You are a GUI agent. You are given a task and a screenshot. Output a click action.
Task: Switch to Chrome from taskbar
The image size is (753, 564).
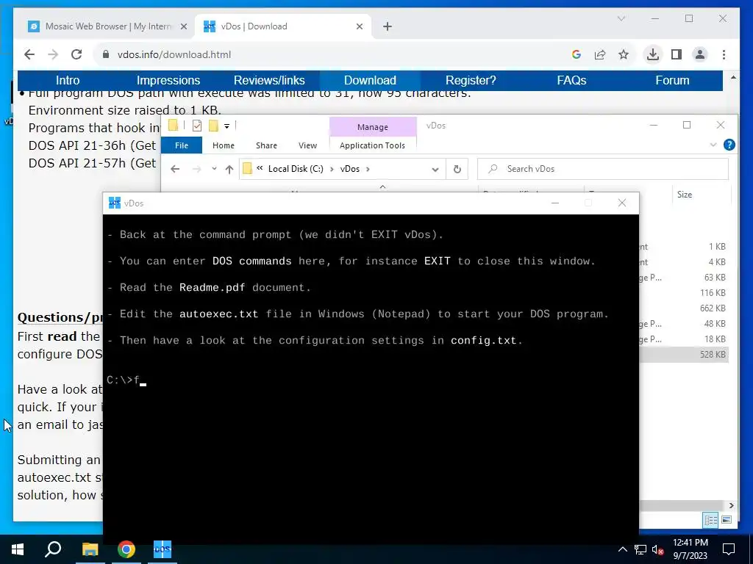coord(126,549)
